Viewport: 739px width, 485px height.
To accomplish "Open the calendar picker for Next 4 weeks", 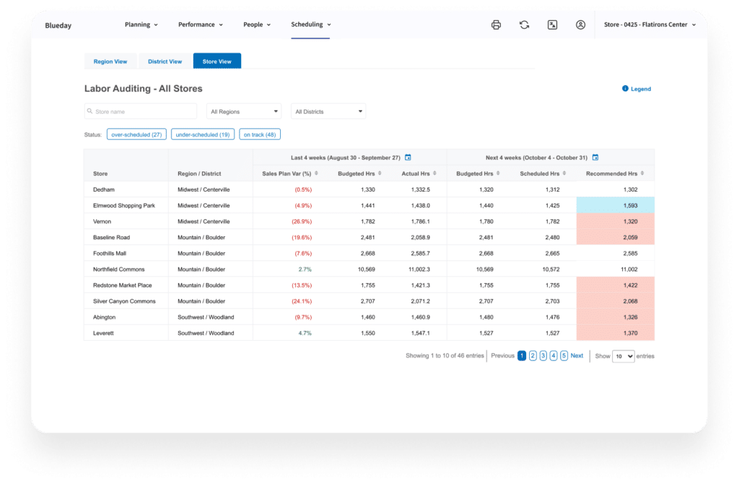I will pos(595,157).
